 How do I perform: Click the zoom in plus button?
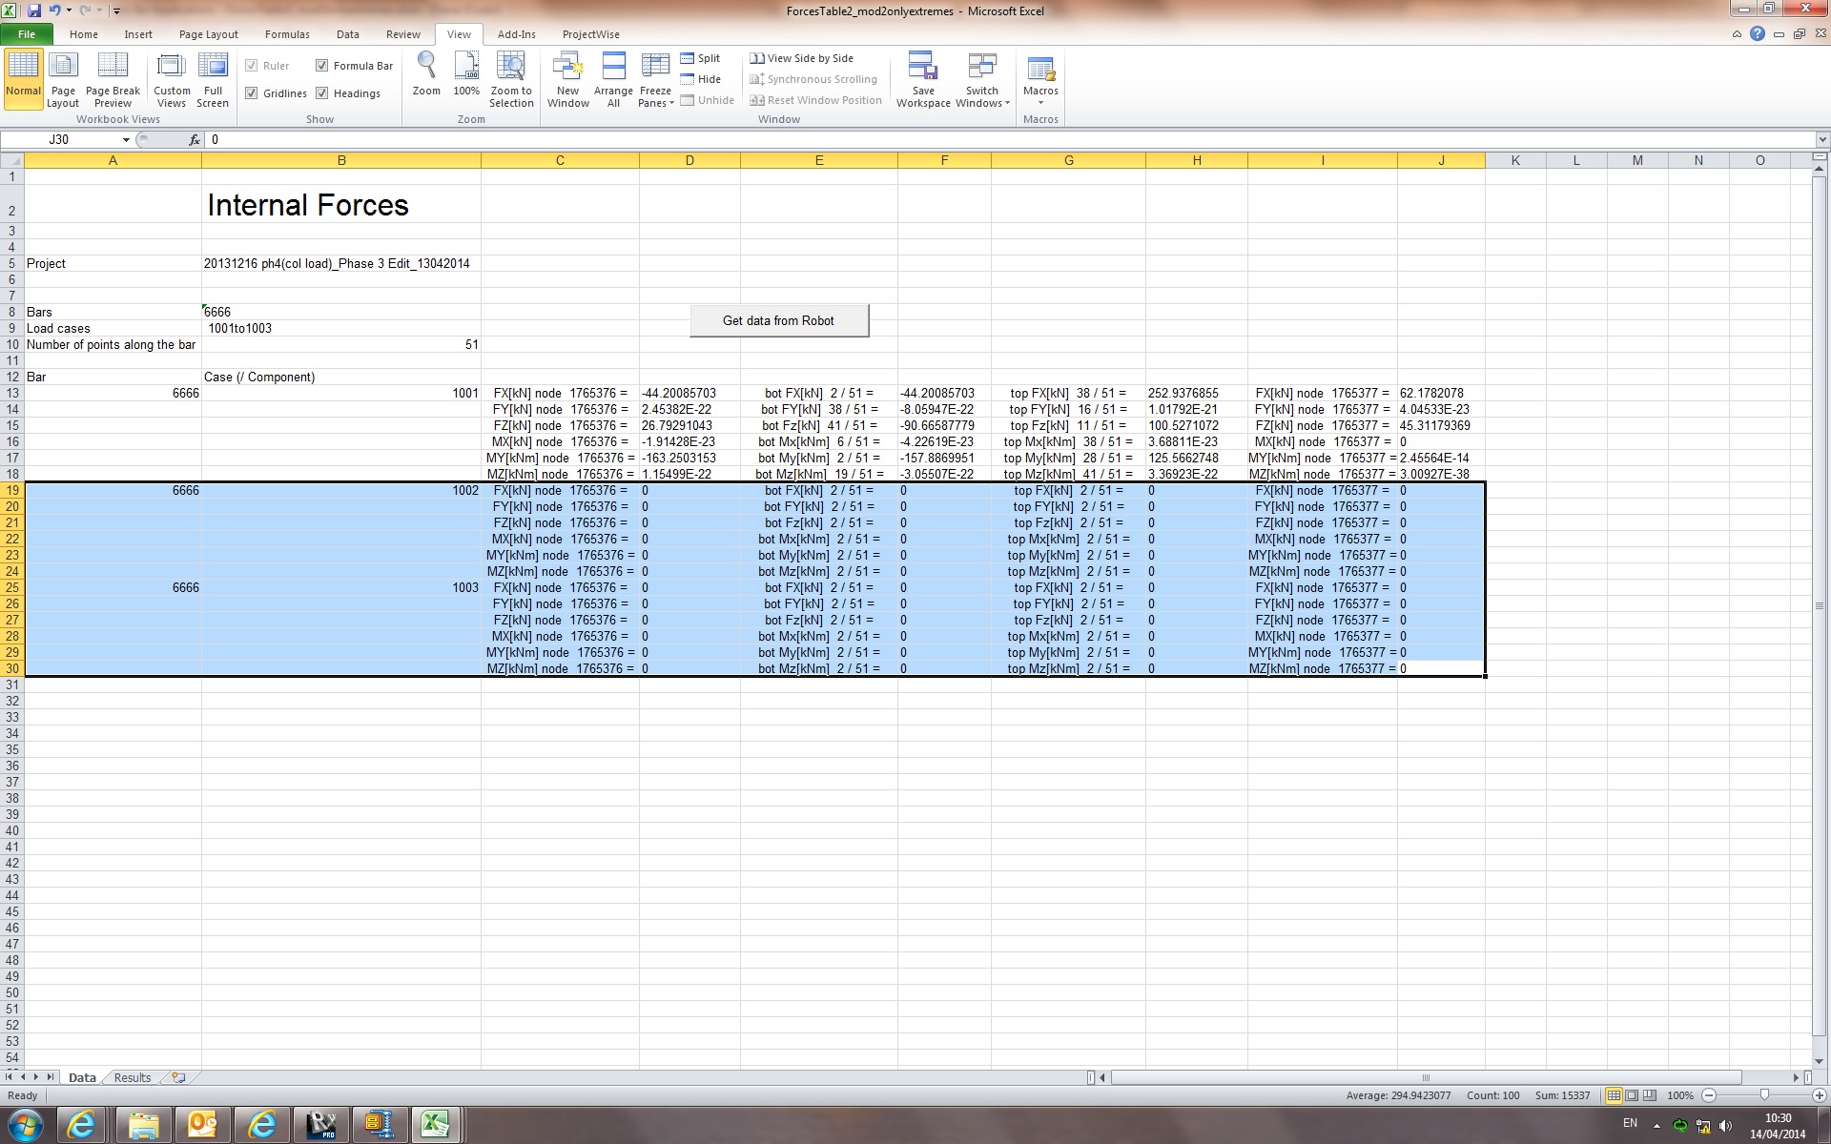[1819, 1095]
